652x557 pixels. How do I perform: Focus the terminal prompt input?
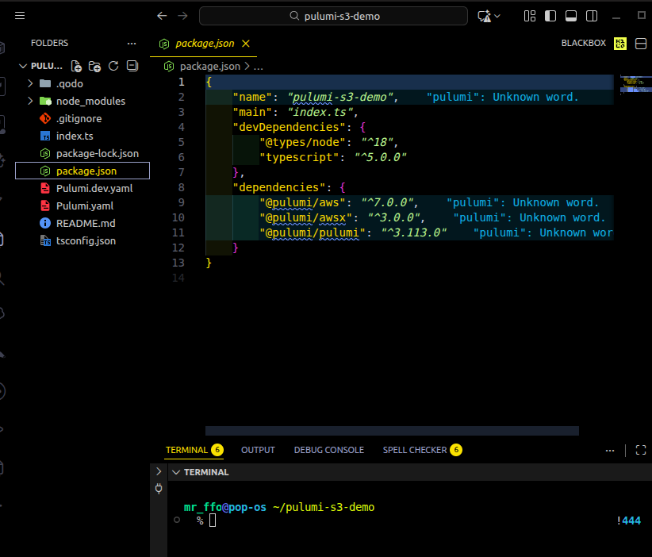pyautogui.click(x=213, y=521)
